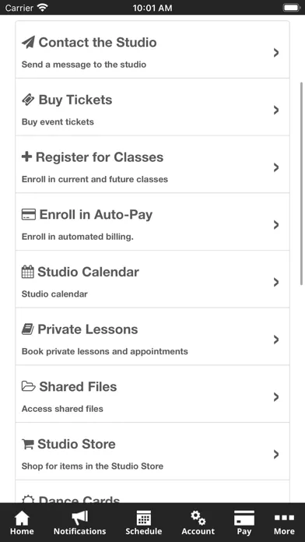Tap the book icon beside Private Lessons
The height and width of the screenshot is (542, 305).
[28, 329]
